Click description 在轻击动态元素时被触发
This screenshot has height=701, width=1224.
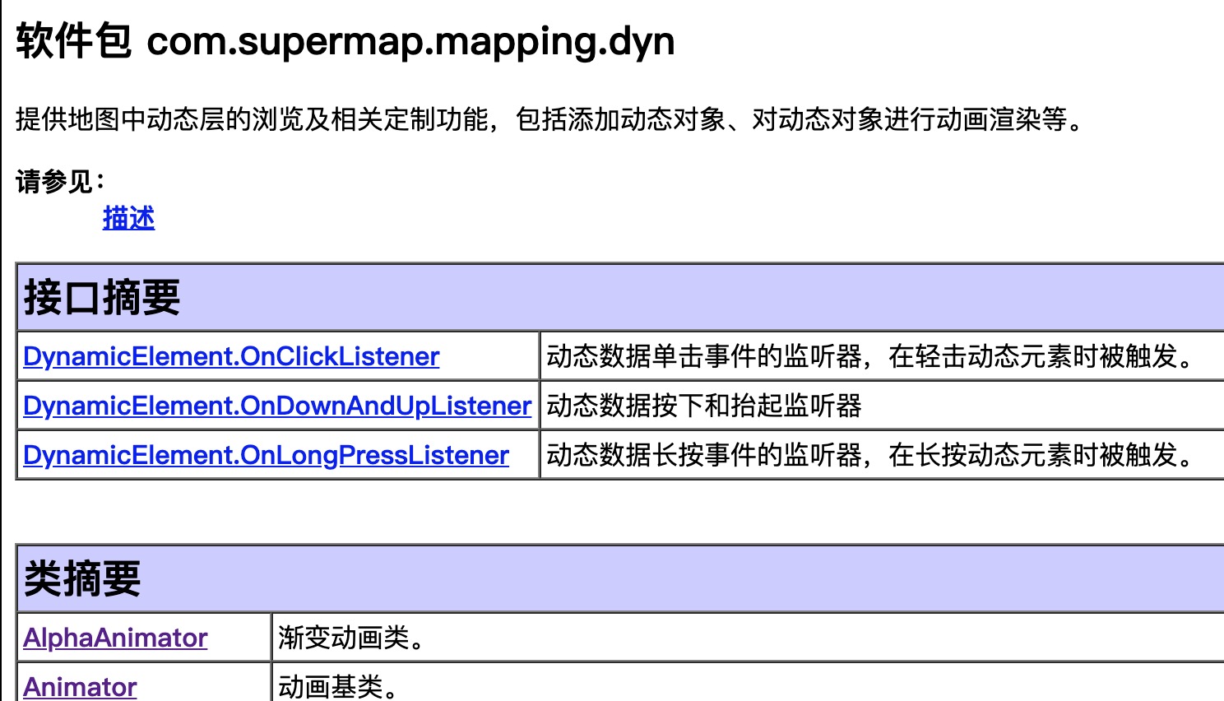click(x=1042, y=356)
